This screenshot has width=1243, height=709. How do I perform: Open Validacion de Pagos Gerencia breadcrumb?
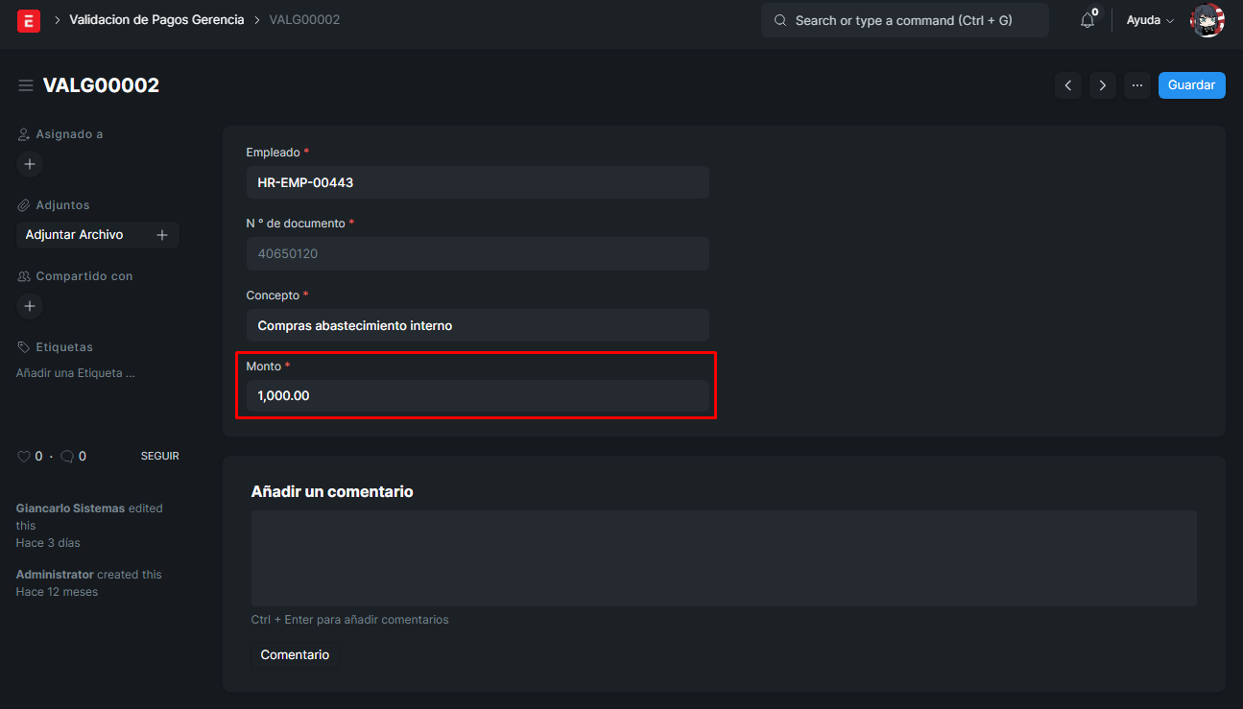pyautogui.click(x=156, y=20)
